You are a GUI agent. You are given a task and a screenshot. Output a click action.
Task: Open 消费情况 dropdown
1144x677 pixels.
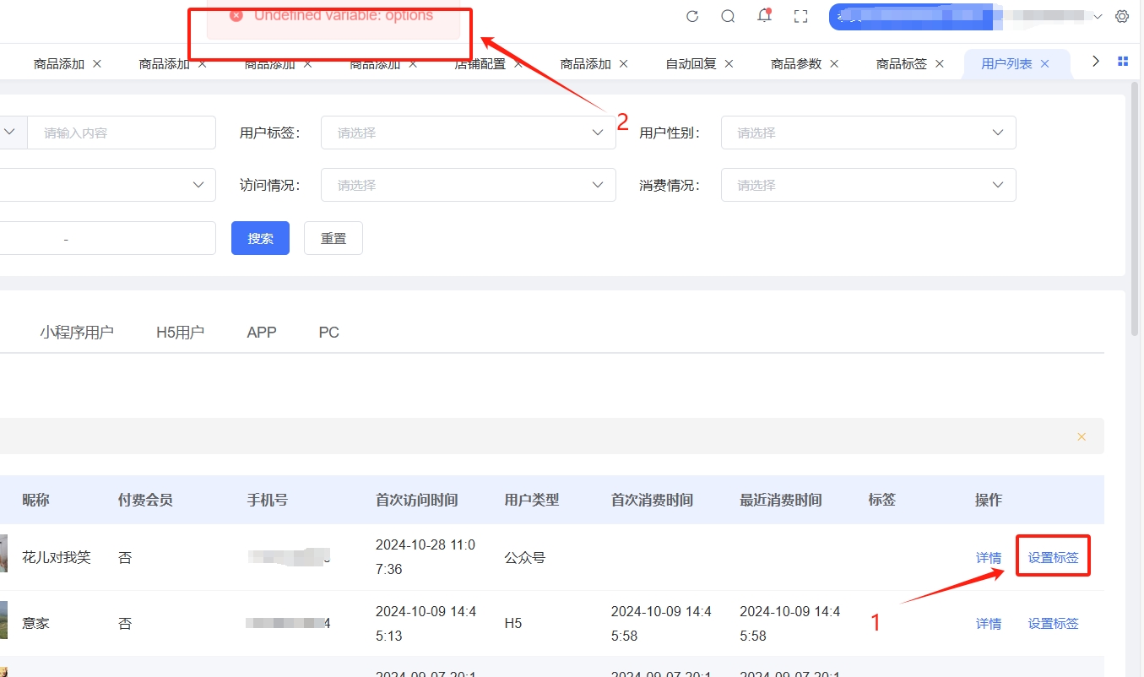click(868, 185)
